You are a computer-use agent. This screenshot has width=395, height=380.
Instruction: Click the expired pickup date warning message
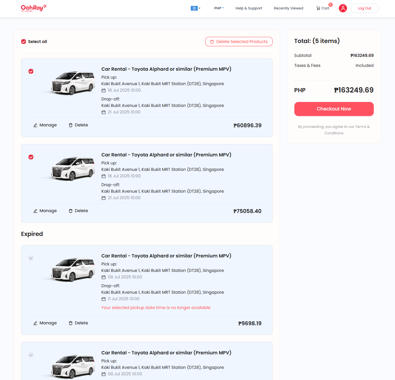pos(156,308)
